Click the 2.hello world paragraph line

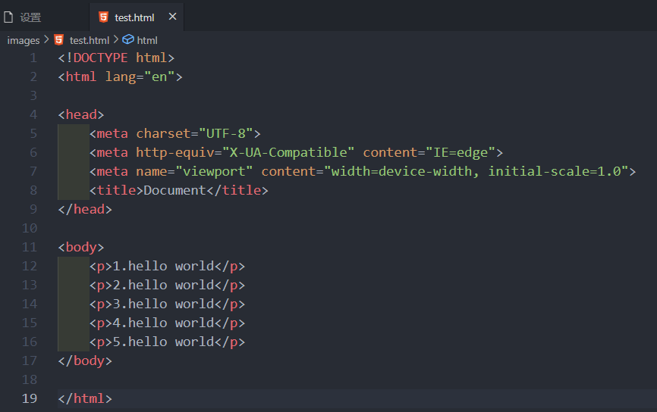tap(167, 285)
